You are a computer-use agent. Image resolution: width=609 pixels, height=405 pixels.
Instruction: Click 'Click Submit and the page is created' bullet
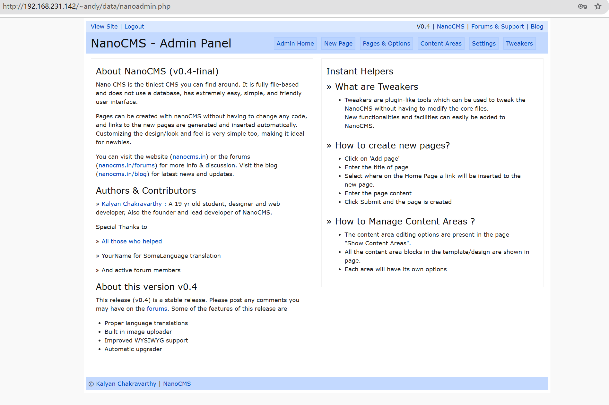398,202
